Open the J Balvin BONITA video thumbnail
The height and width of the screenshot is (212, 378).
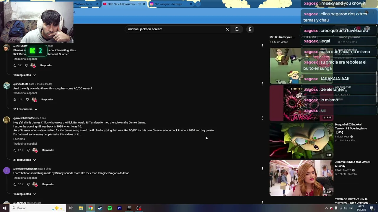click(301, 178)
